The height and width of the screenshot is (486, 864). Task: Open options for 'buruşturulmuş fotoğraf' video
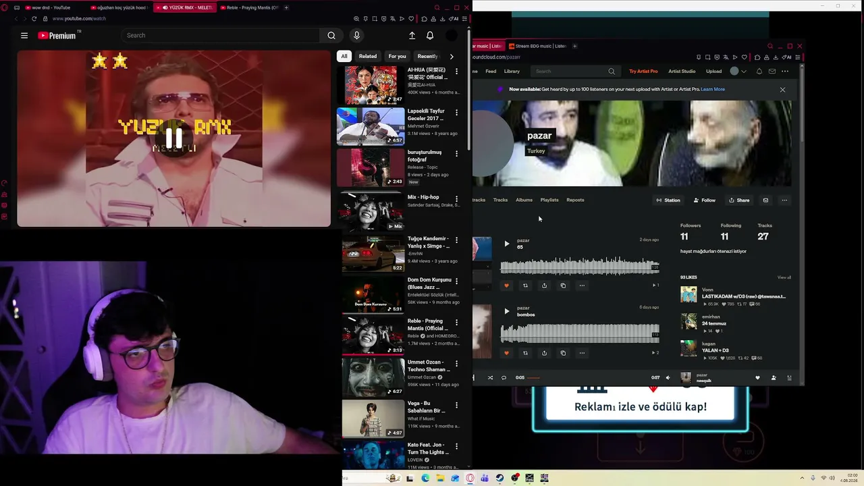point(456,154)
